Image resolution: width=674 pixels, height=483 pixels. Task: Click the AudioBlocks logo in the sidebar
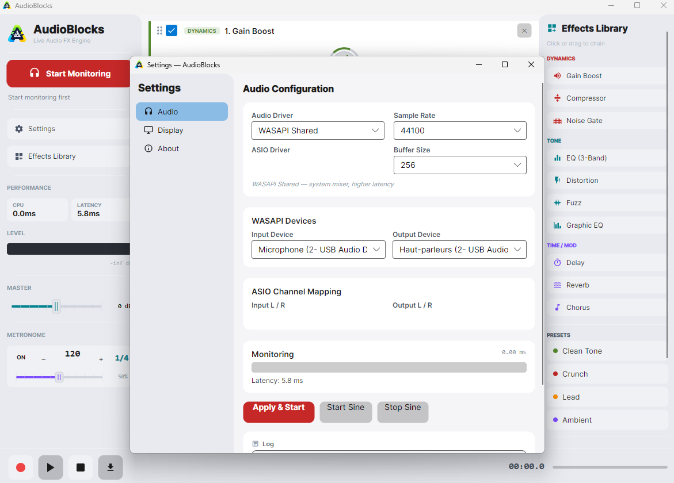pyautogui.click(x=17, y=33)
